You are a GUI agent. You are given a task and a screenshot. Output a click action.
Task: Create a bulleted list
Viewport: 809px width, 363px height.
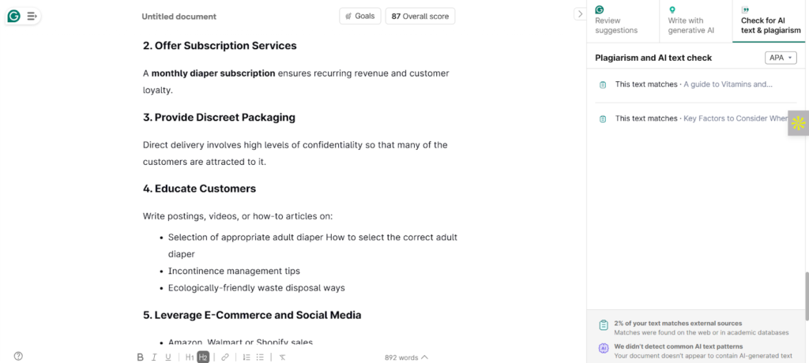tap(261, 357)
